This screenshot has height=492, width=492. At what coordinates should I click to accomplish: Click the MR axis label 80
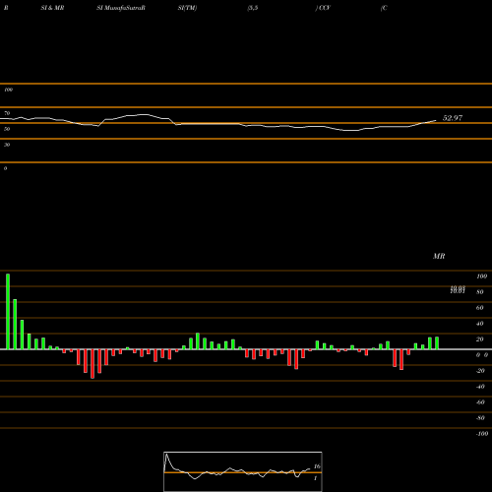coord(480,292)
